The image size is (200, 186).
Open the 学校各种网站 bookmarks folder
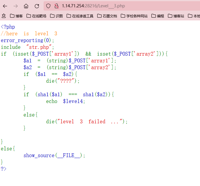coord(134,16)
